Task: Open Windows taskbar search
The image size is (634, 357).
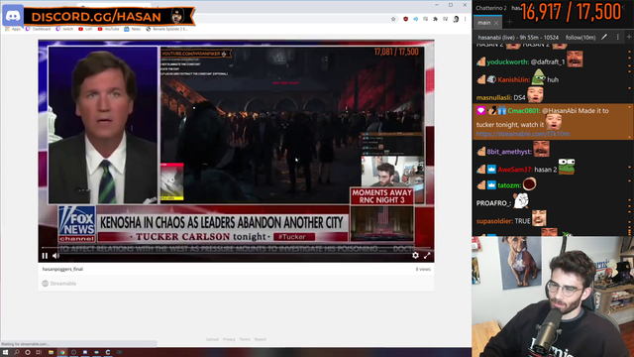Action: click(17, 353)
